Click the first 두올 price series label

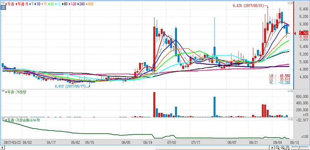[10, 4]
